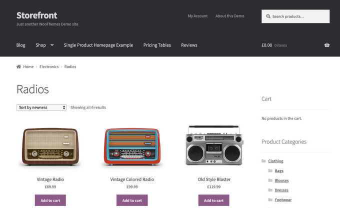The image size is (340, 208).
Task: Click the search magnifier icon
Action: coord(268,16)
